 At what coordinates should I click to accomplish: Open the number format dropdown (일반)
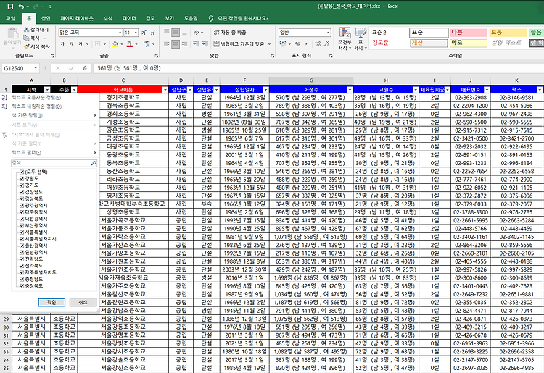[328, 33]
